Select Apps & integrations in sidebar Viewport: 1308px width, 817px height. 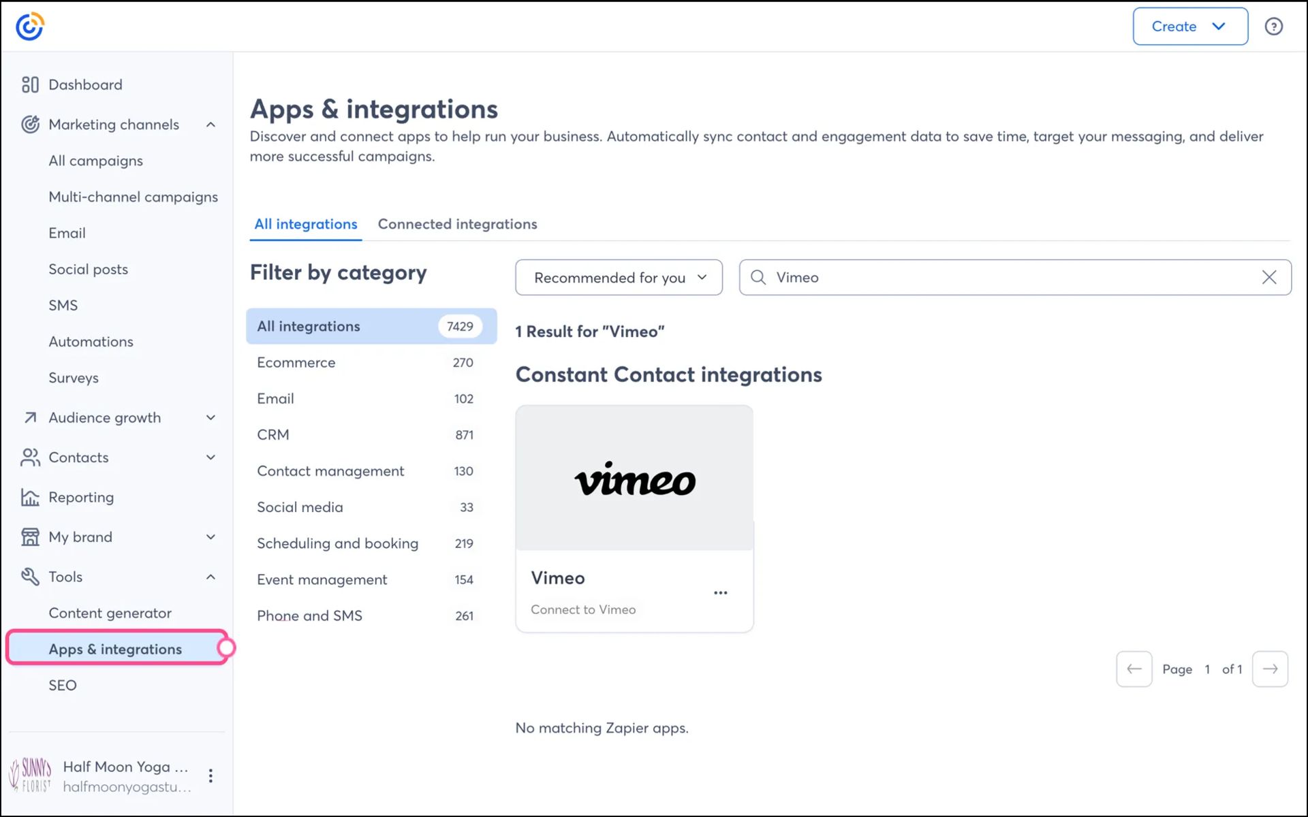click(117, 649)
